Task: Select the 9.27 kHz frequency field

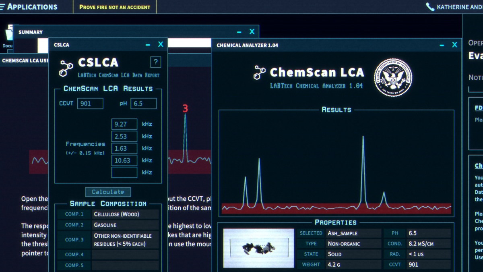Action: pyautogui.click(x=124, y=124)
